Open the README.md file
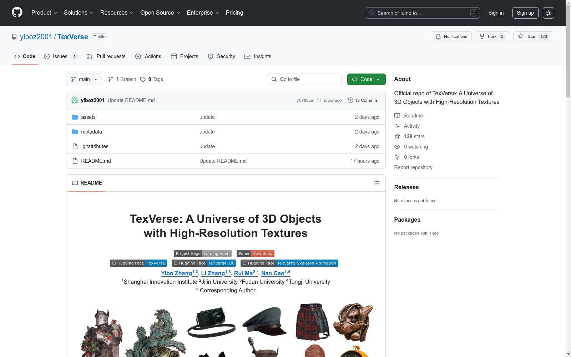The width and height of the screenshot is (571, 357). point(96,161)
